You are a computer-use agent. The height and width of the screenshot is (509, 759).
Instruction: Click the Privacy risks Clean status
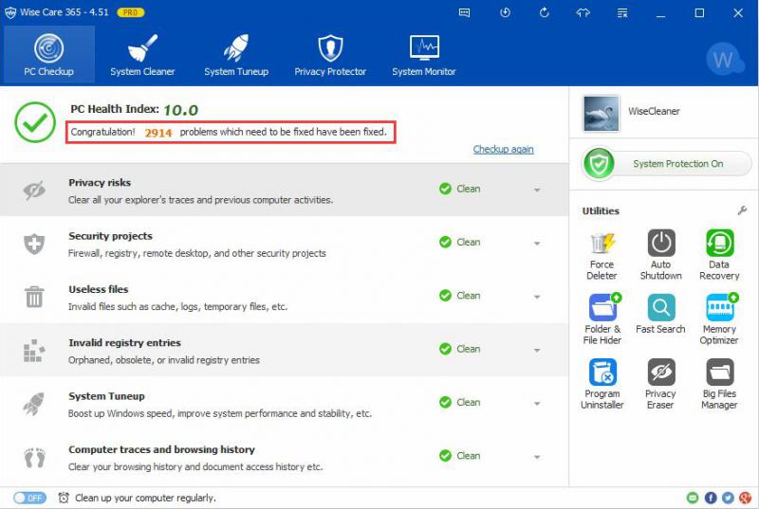pos(460,189)
